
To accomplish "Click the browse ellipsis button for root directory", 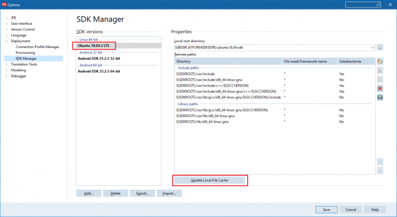I will click(x=380, y=48).
